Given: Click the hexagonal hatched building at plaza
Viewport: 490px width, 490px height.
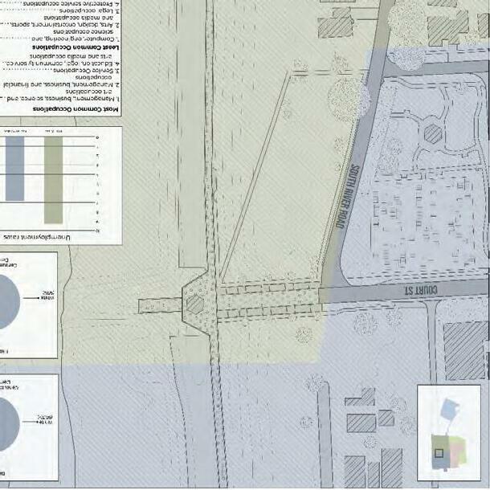Looking at the screenshot, I should click(195, 304).
